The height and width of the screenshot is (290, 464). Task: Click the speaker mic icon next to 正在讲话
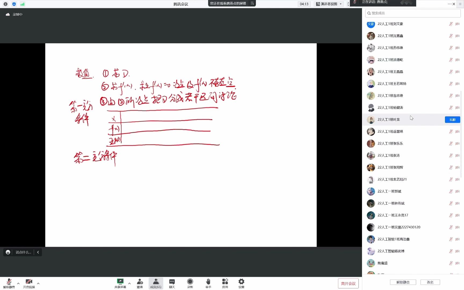pyautogui.click(x=355, y=2)
